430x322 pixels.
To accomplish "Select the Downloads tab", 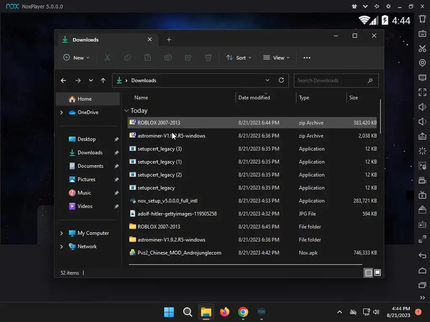I will (x=107, y=40).
